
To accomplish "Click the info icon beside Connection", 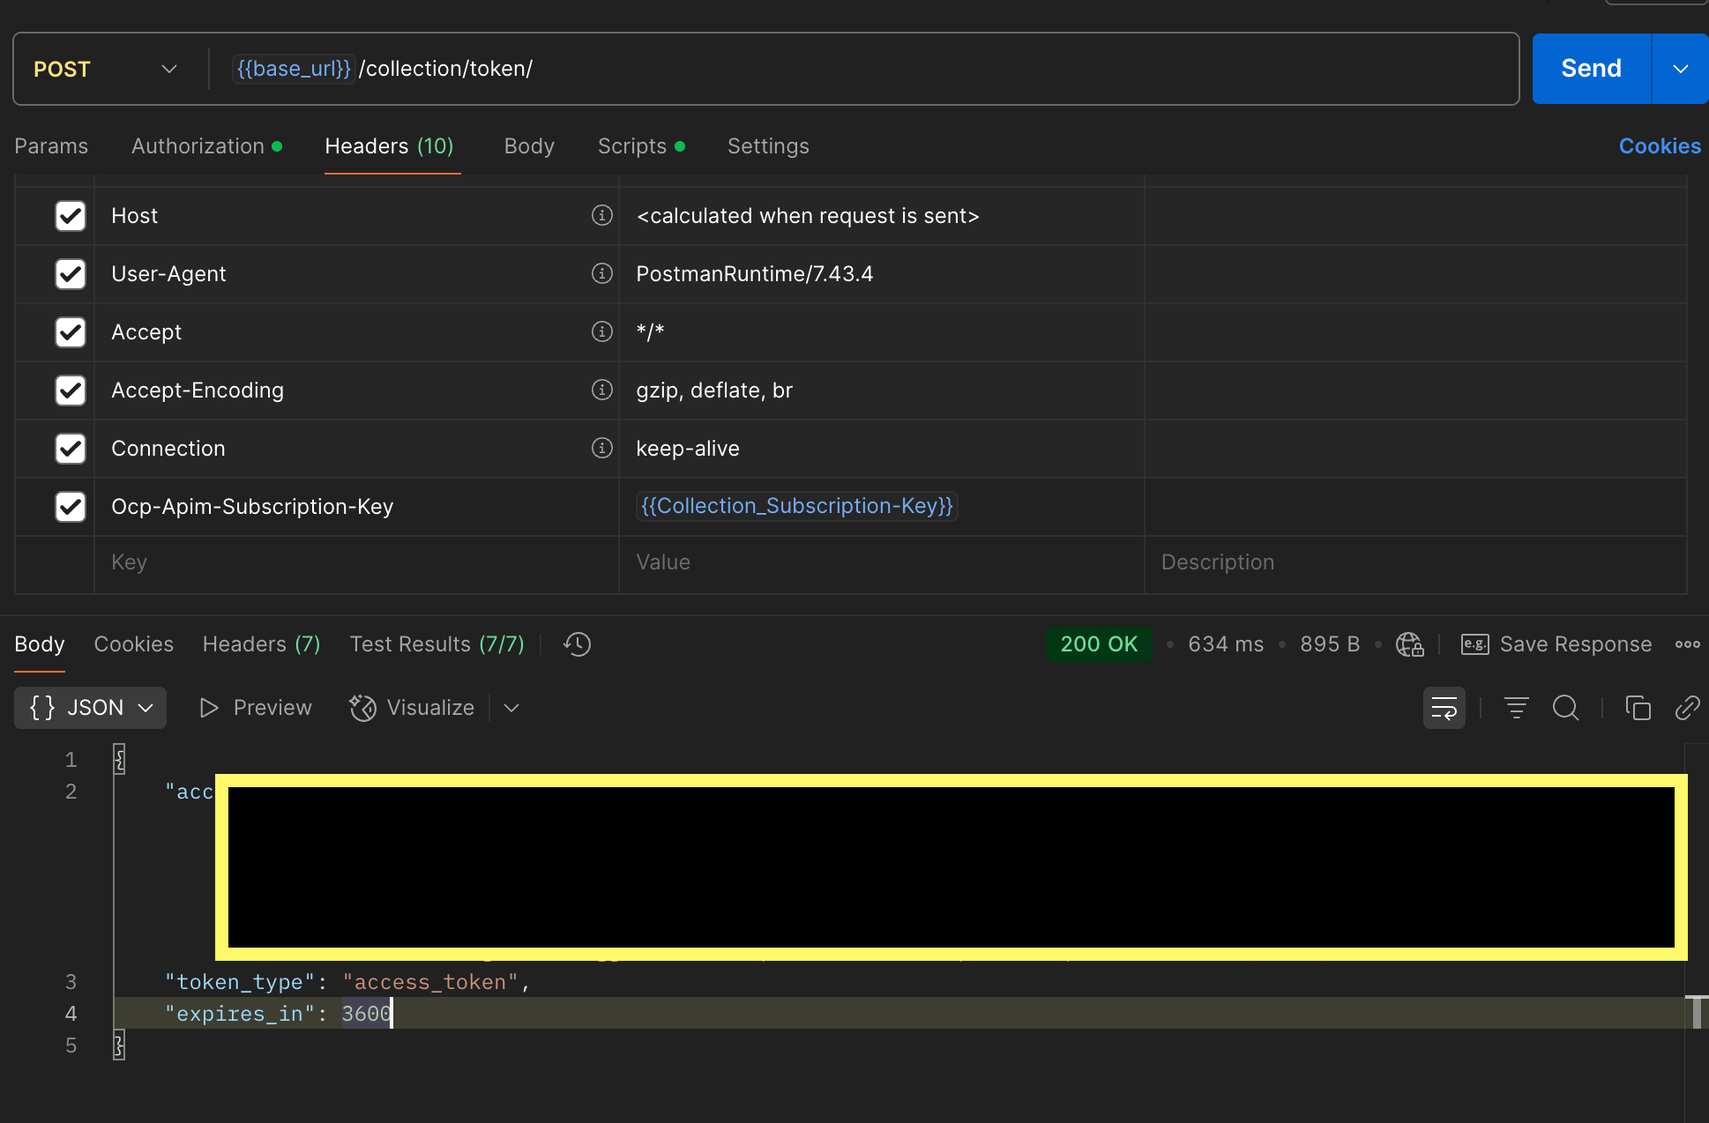I will pyautogui.click(x=601, y=448).
